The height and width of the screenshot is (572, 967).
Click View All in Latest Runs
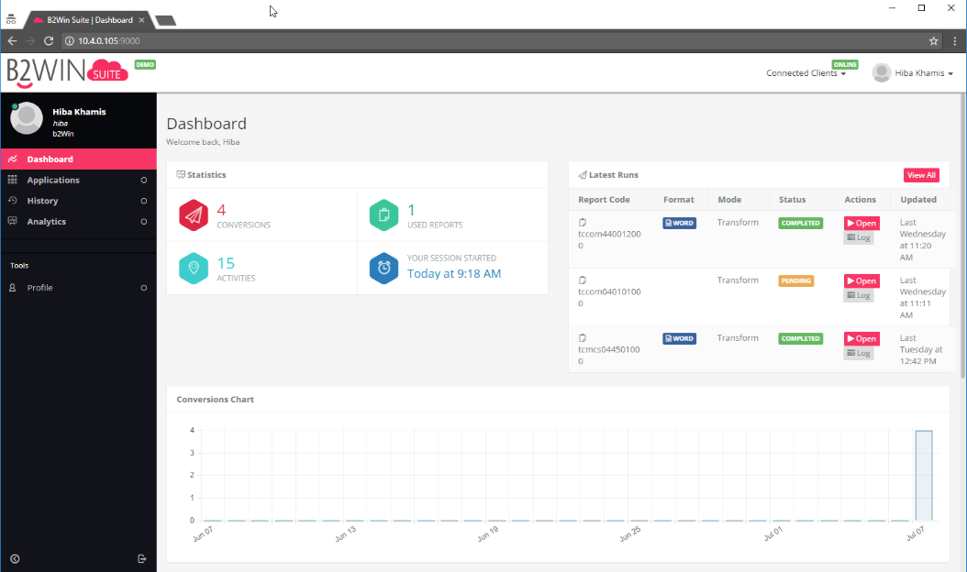click(x=921, y=175)
